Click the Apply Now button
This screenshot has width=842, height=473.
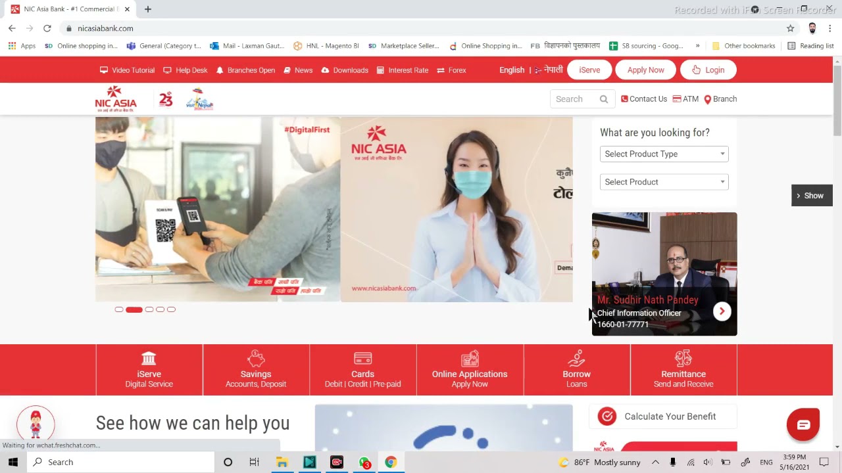(645, 70)
